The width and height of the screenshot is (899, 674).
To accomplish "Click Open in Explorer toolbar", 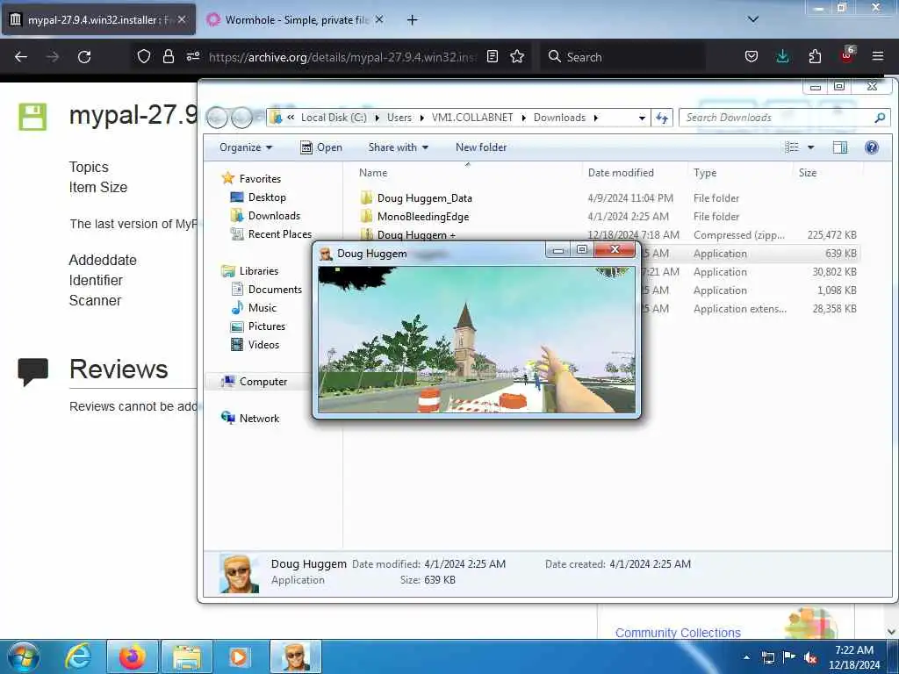I will coord(321,147).
